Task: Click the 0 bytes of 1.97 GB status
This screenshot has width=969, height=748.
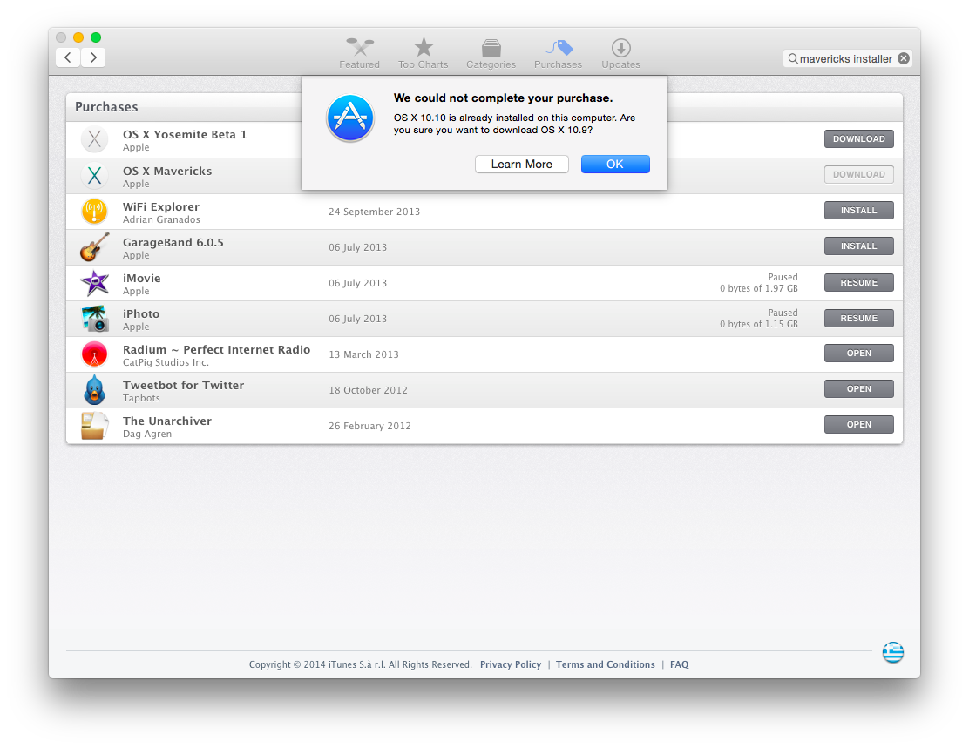Action: [x=758, y=288]
